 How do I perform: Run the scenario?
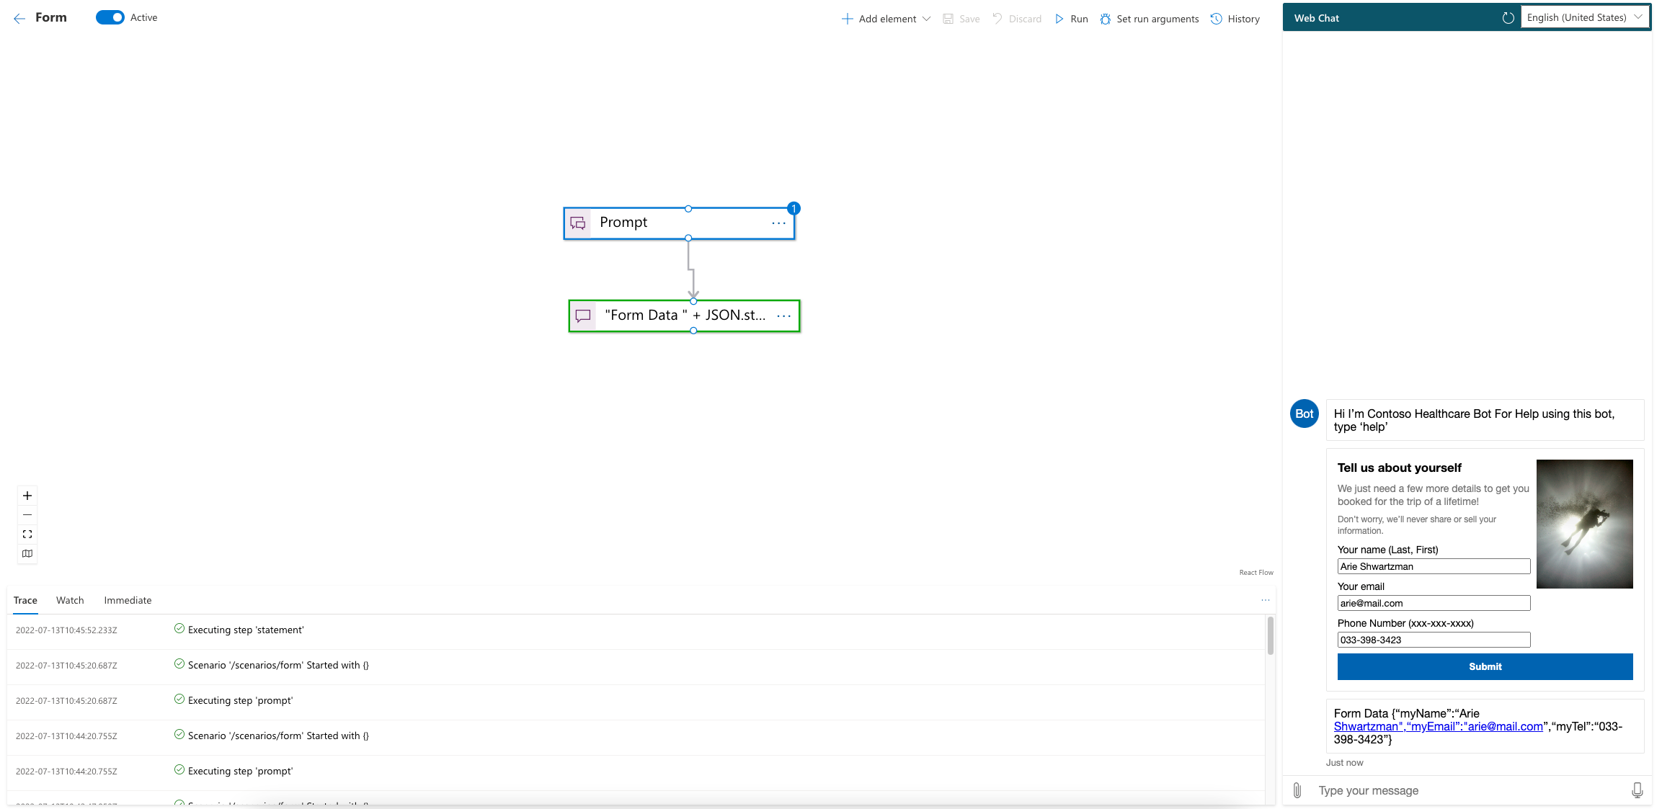point(1071,19)
